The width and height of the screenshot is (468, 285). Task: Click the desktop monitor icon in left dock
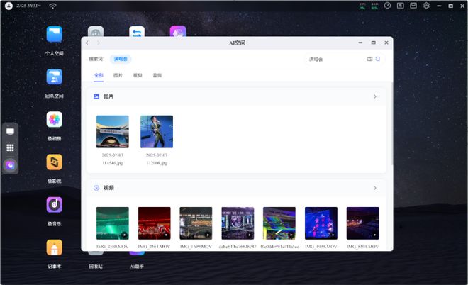coord(10,132)
